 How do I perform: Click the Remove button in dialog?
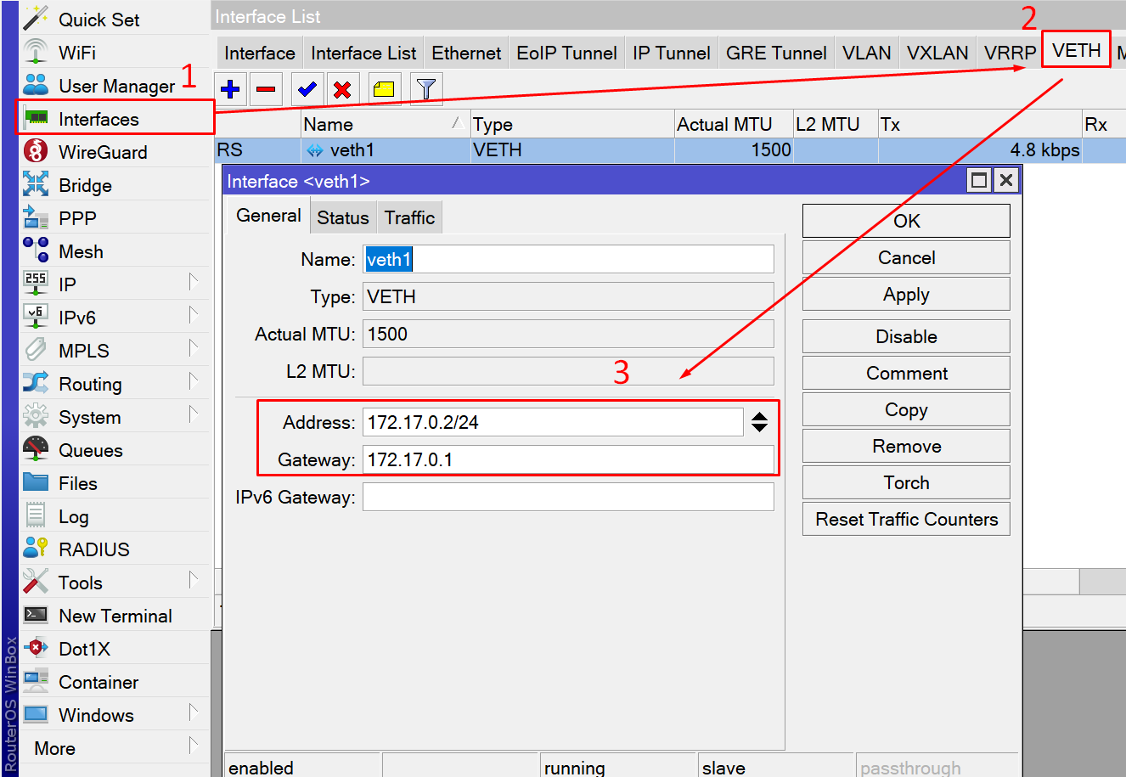tap(906, 446)
